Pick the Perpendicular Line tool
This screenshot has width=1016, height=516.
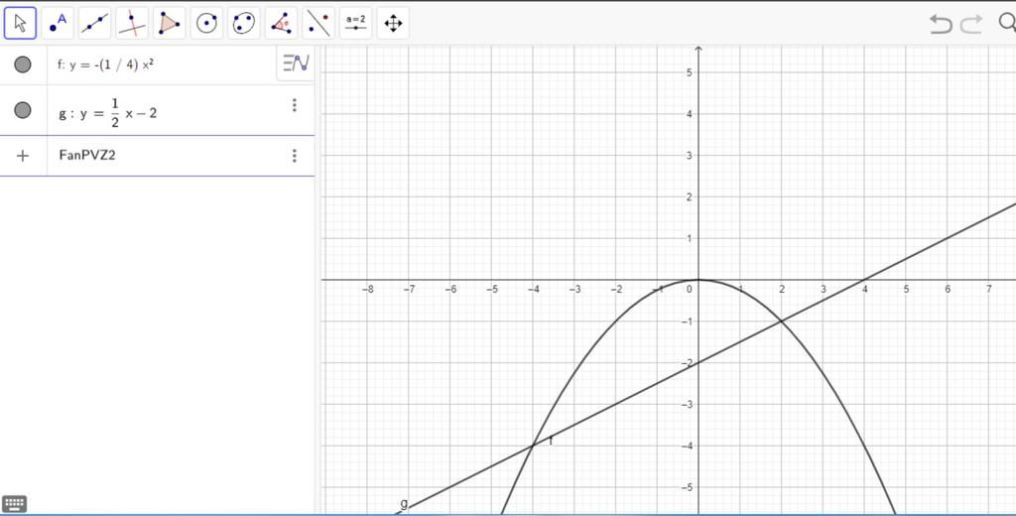(x=132, y=22)
